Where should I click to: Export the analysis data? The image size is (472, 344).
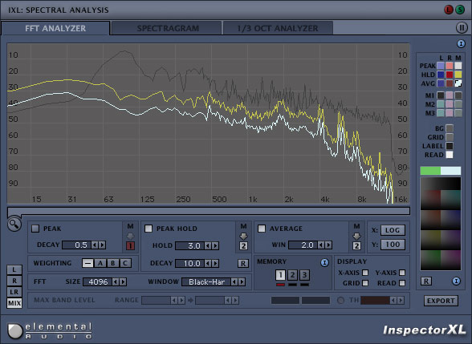(441, 301)
